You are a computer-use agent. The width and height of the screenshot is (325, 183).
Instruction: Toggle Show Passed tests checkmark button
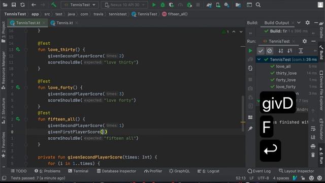coord(261,51)
